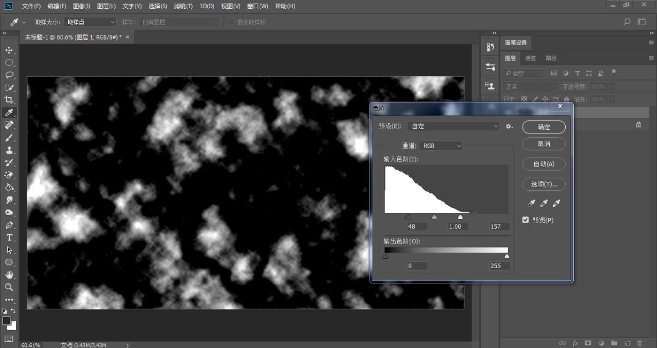Select the Brush tool

tap(9, 137)
